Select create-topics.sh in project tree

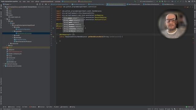click(x=15, y=17)
